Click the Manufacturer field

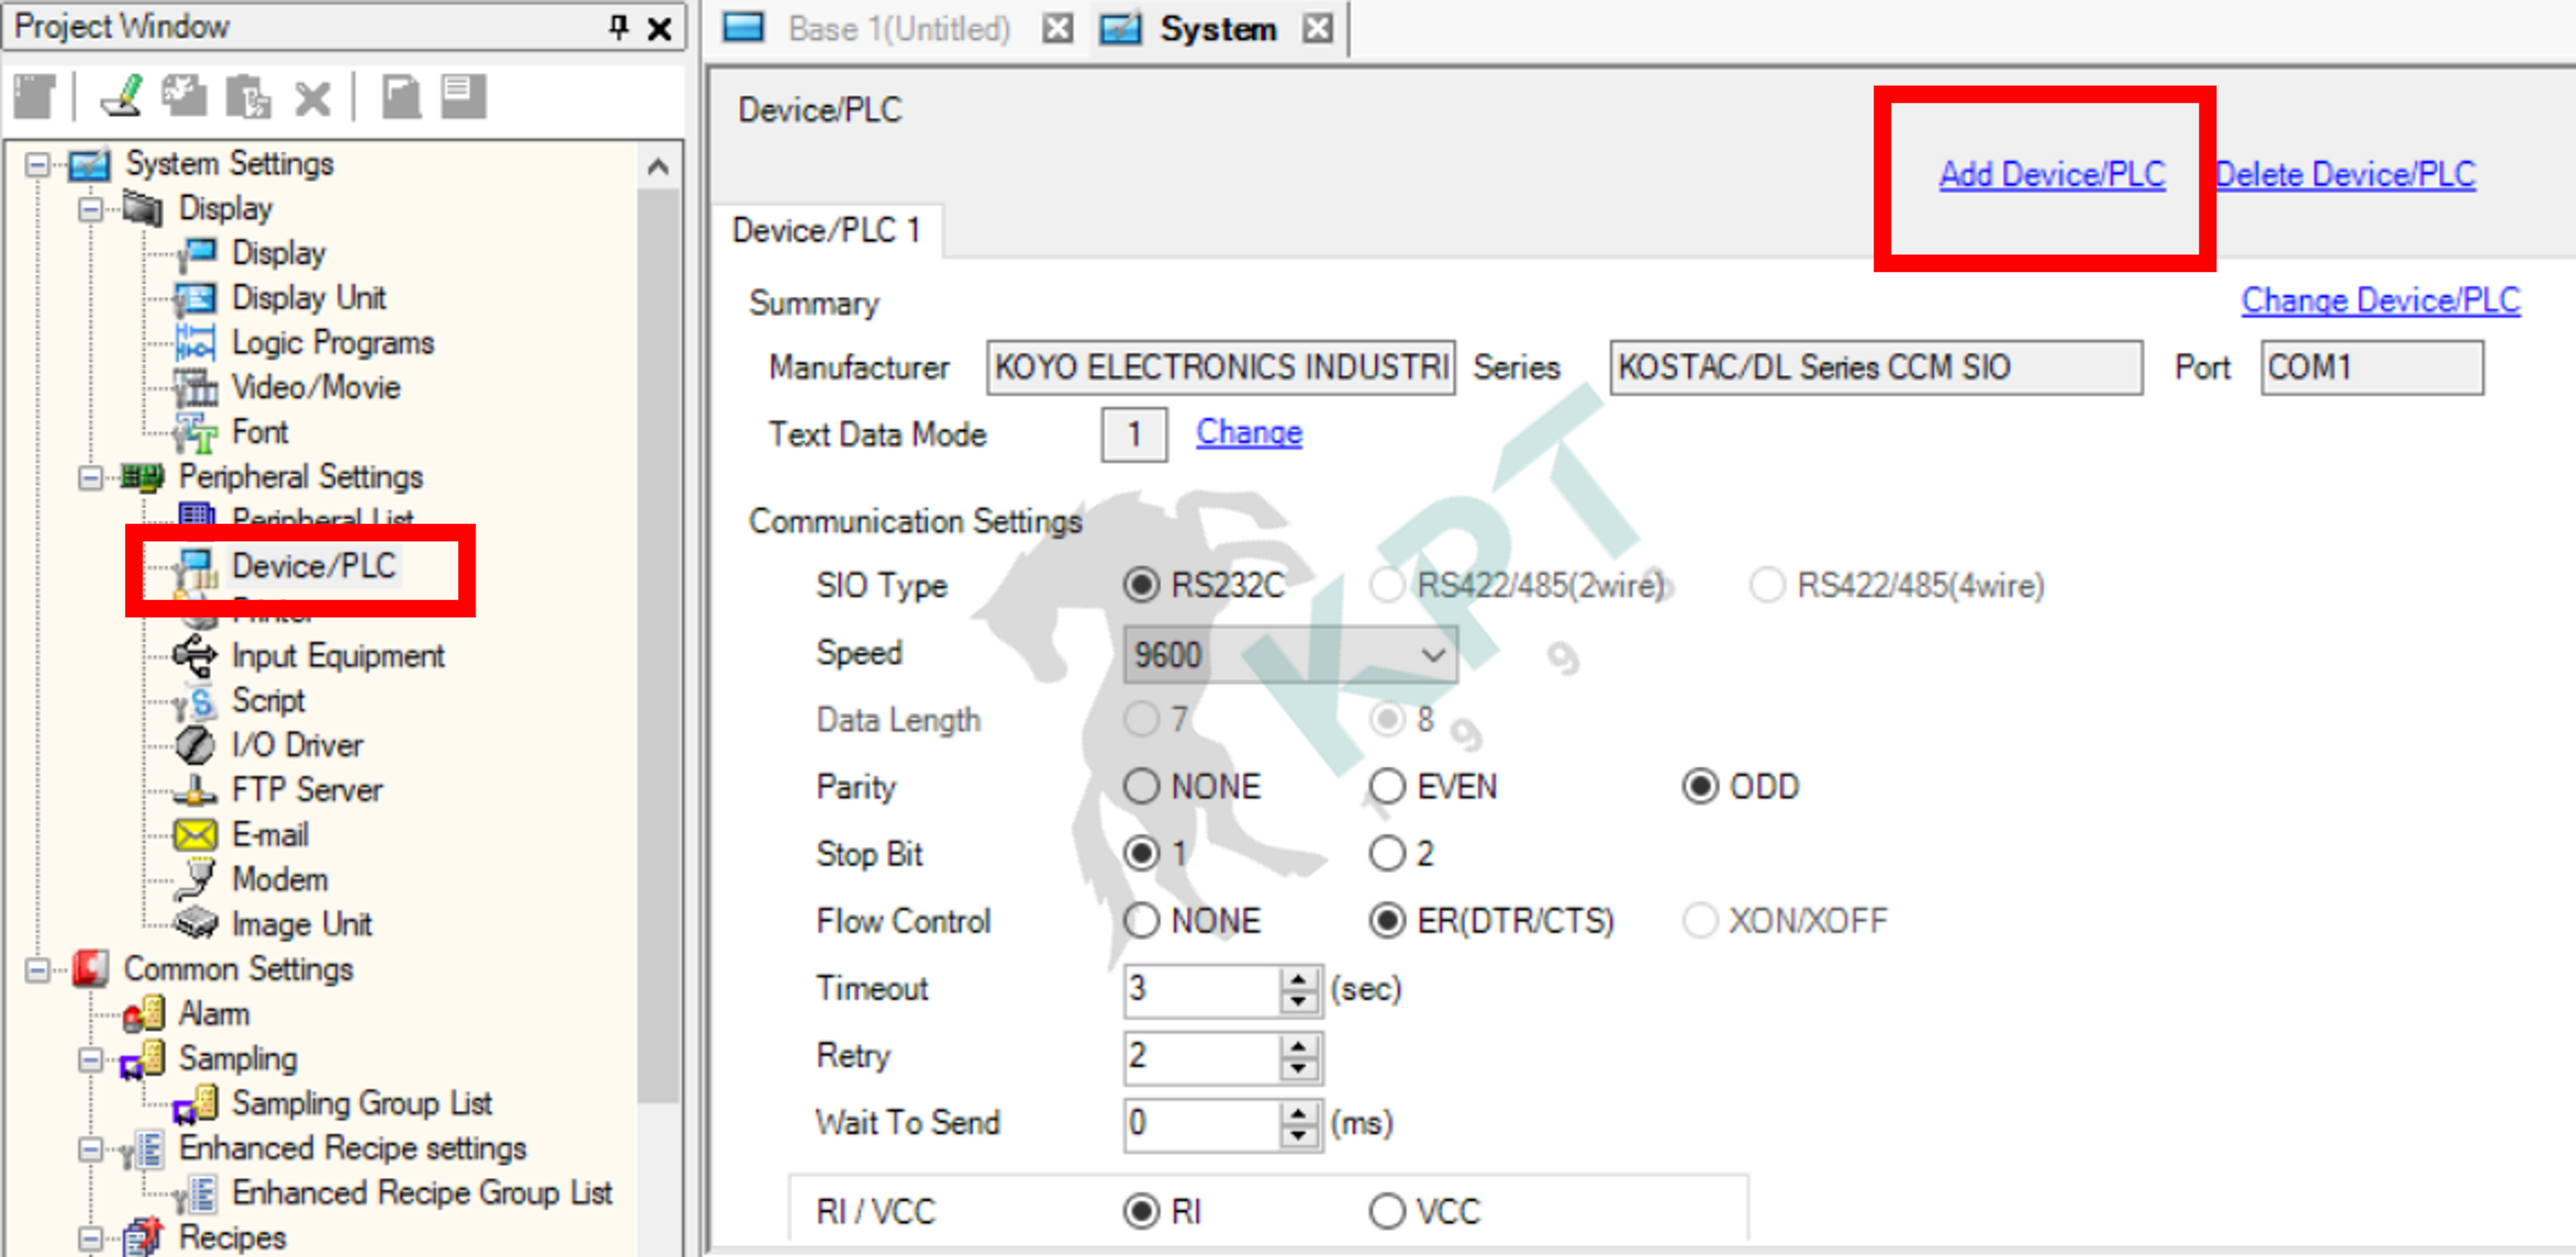[x=1220, y=368]
